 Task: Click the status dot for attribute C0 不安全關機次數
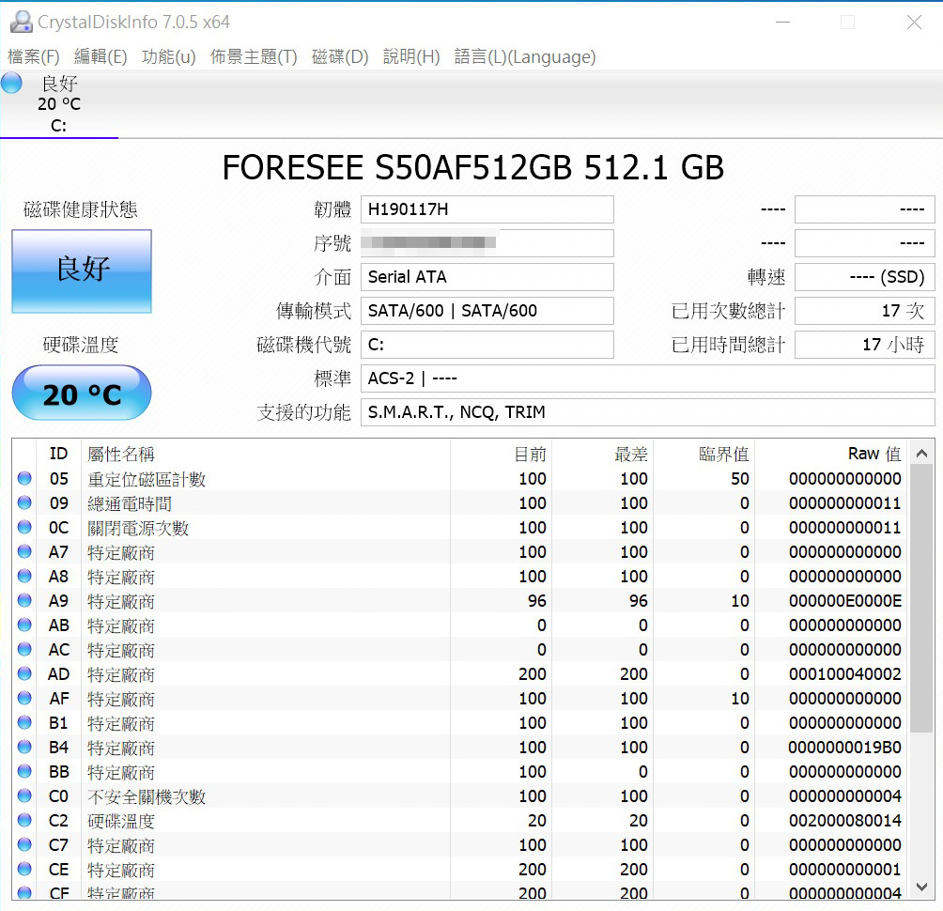pos(24,796)
